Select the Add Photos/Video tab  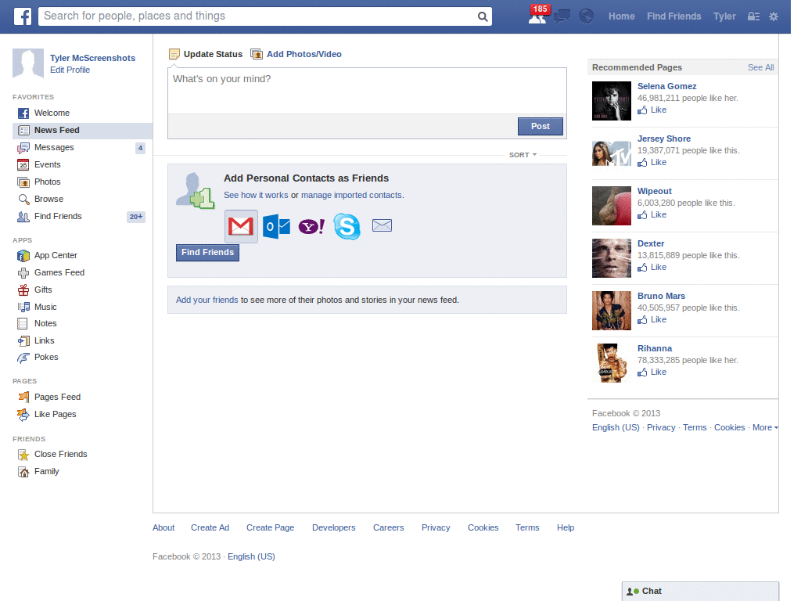(x=296, y=54)
